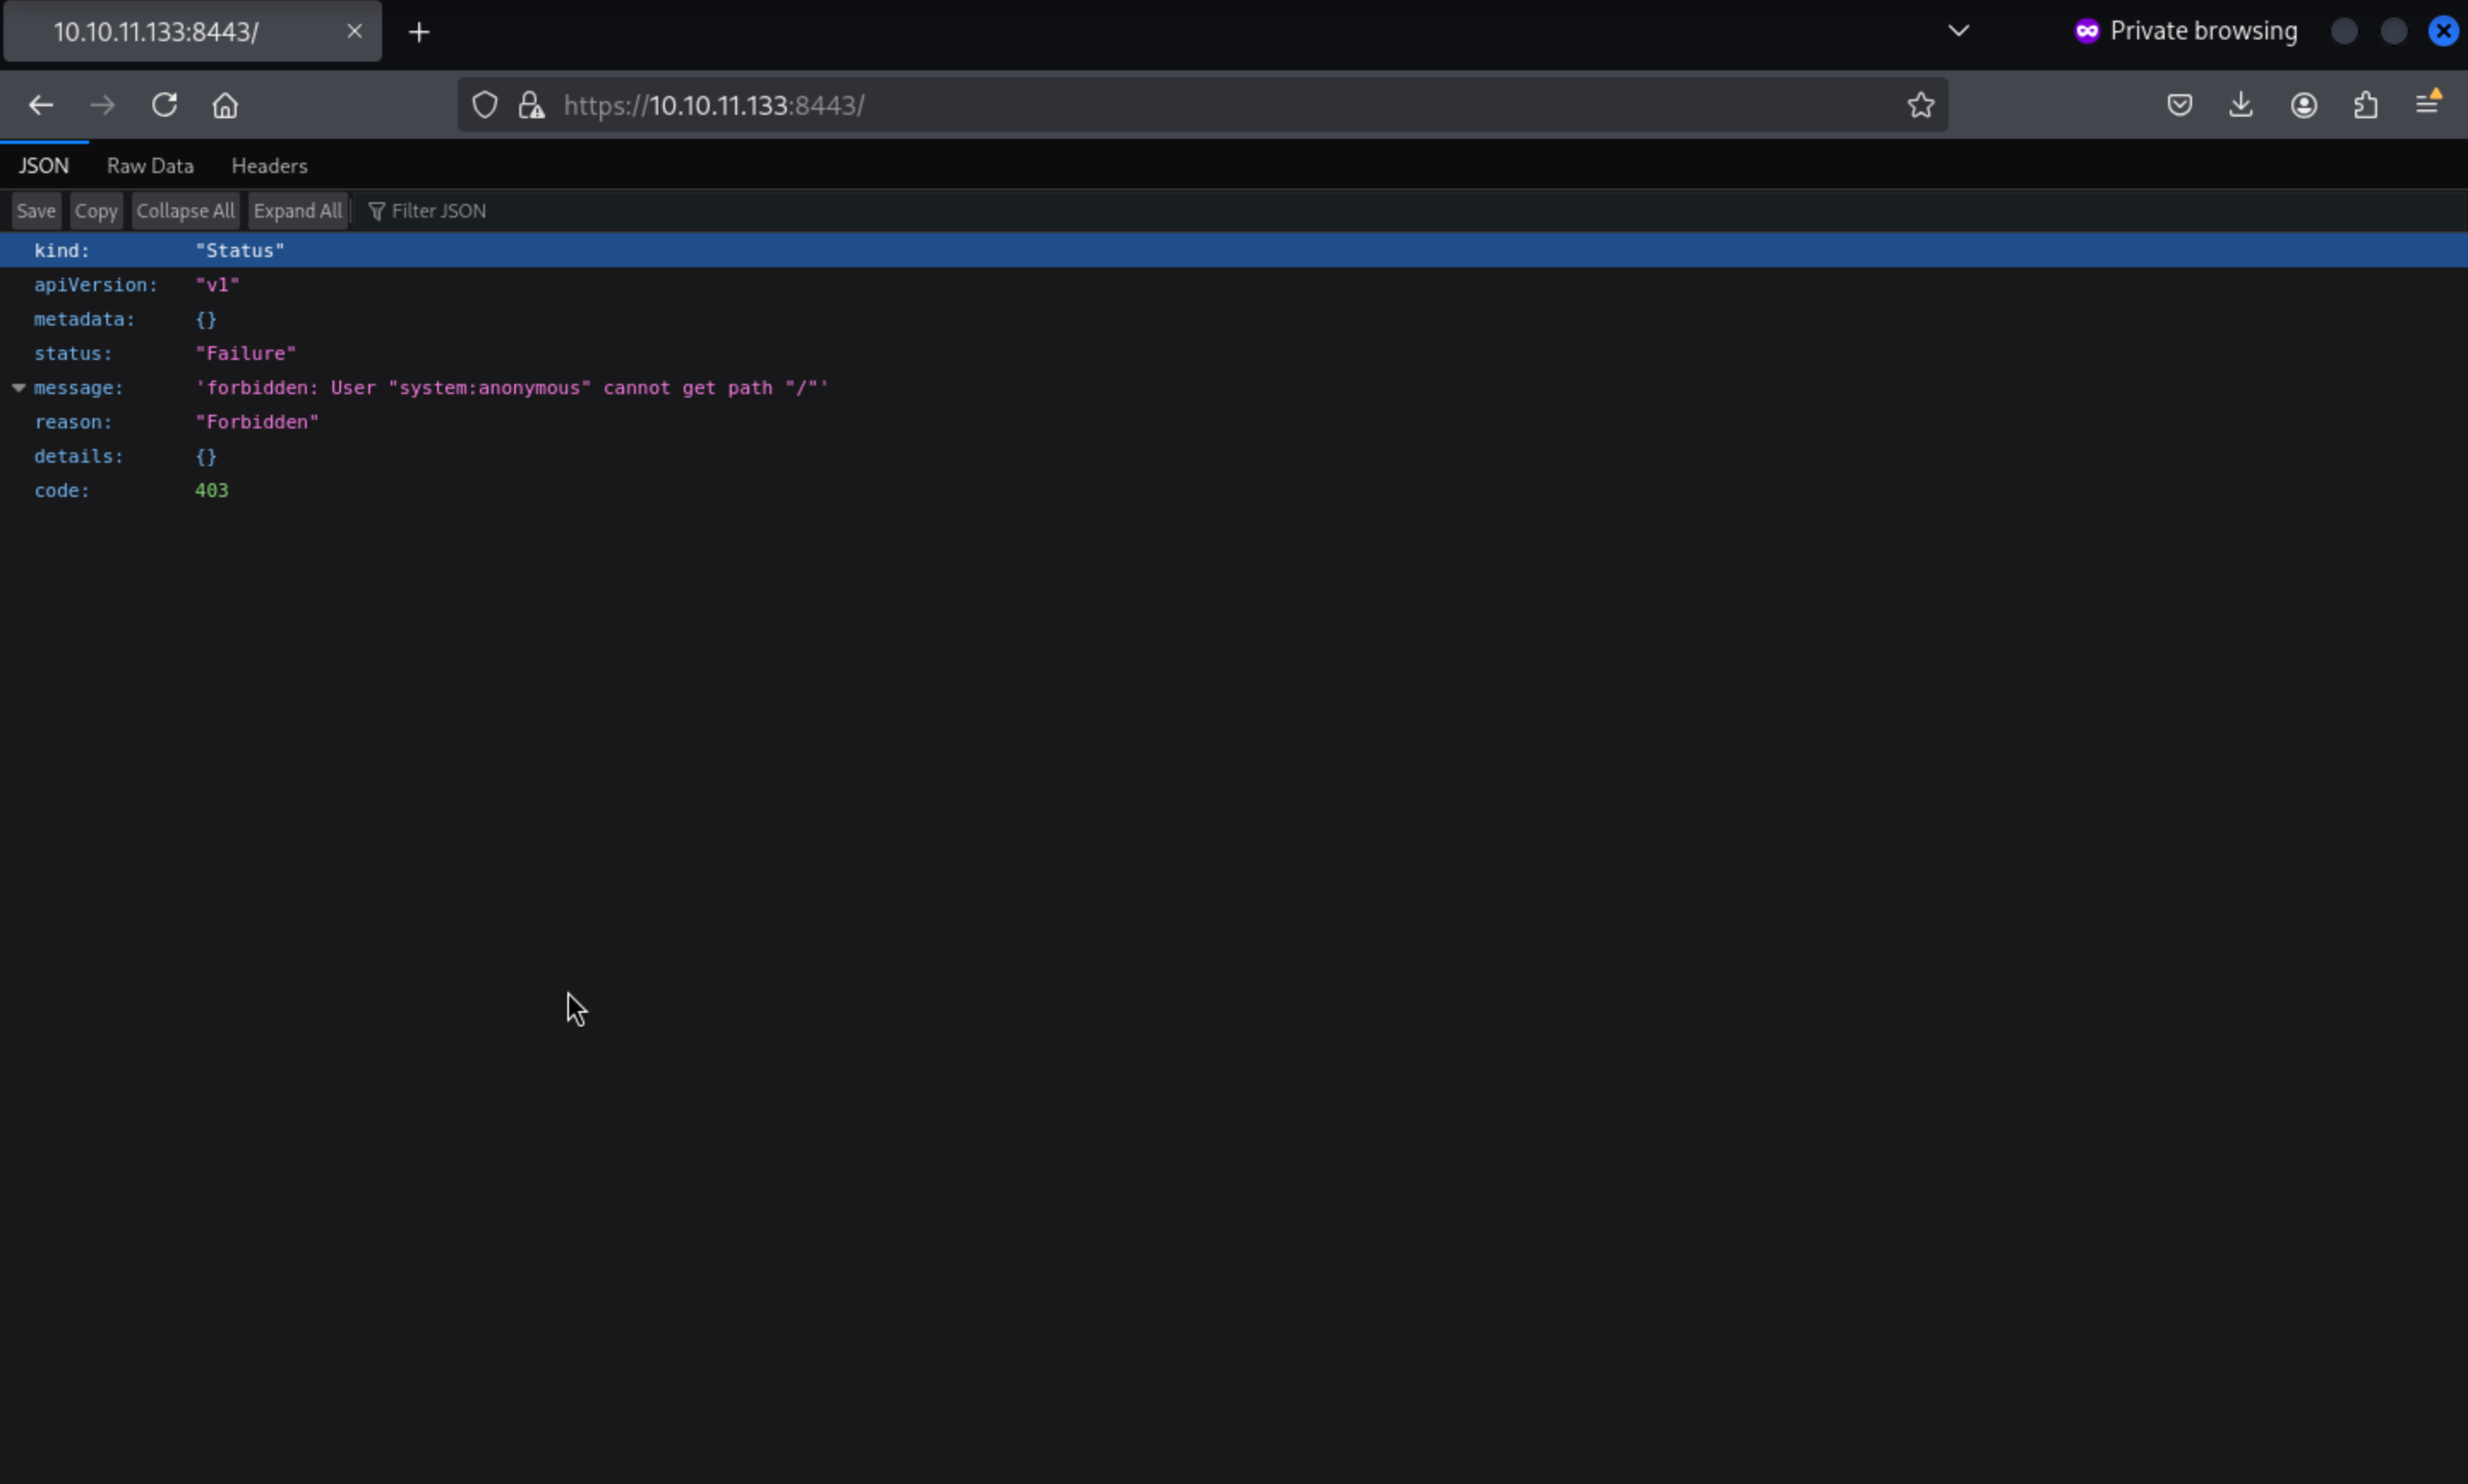Click the Collapse All button
Screen dimensions: 2468x1484
coord(185,211)
